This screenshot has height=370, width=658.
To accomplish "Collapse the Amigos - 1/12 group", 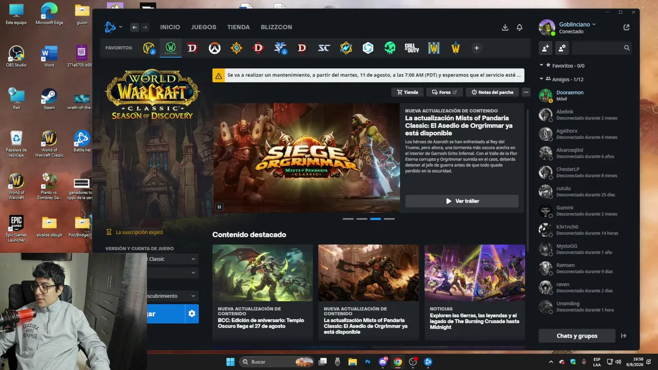I will (541, 79).
